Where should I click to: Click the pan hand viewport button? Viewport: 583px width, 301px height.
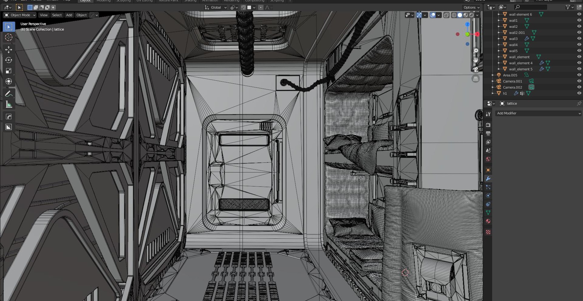476,60
